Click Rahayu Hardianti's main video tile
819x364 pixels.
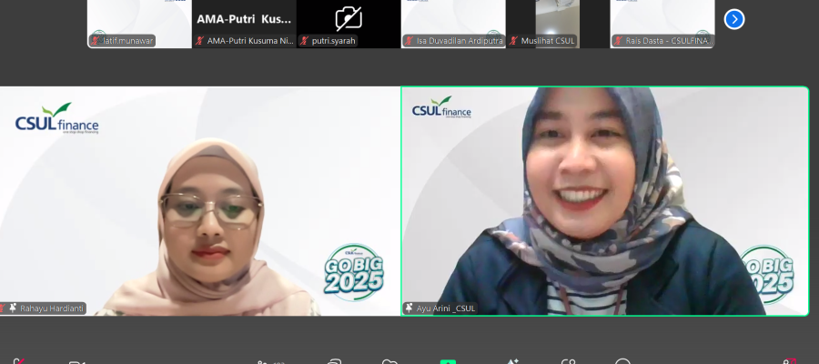[x=199, y=201]
